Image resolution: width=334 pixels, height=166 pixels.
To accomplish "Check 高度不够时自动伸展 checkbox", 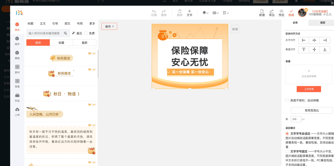I will [x=287, y=100].
